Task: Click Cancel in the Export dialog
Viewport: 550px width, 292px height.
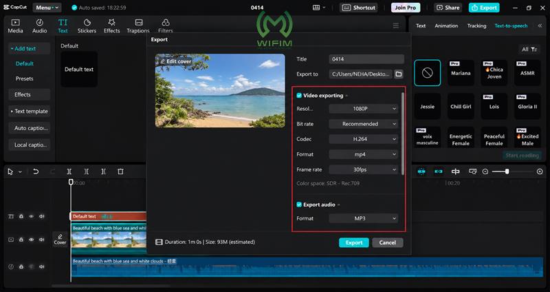Action: [x=387, y=242]
